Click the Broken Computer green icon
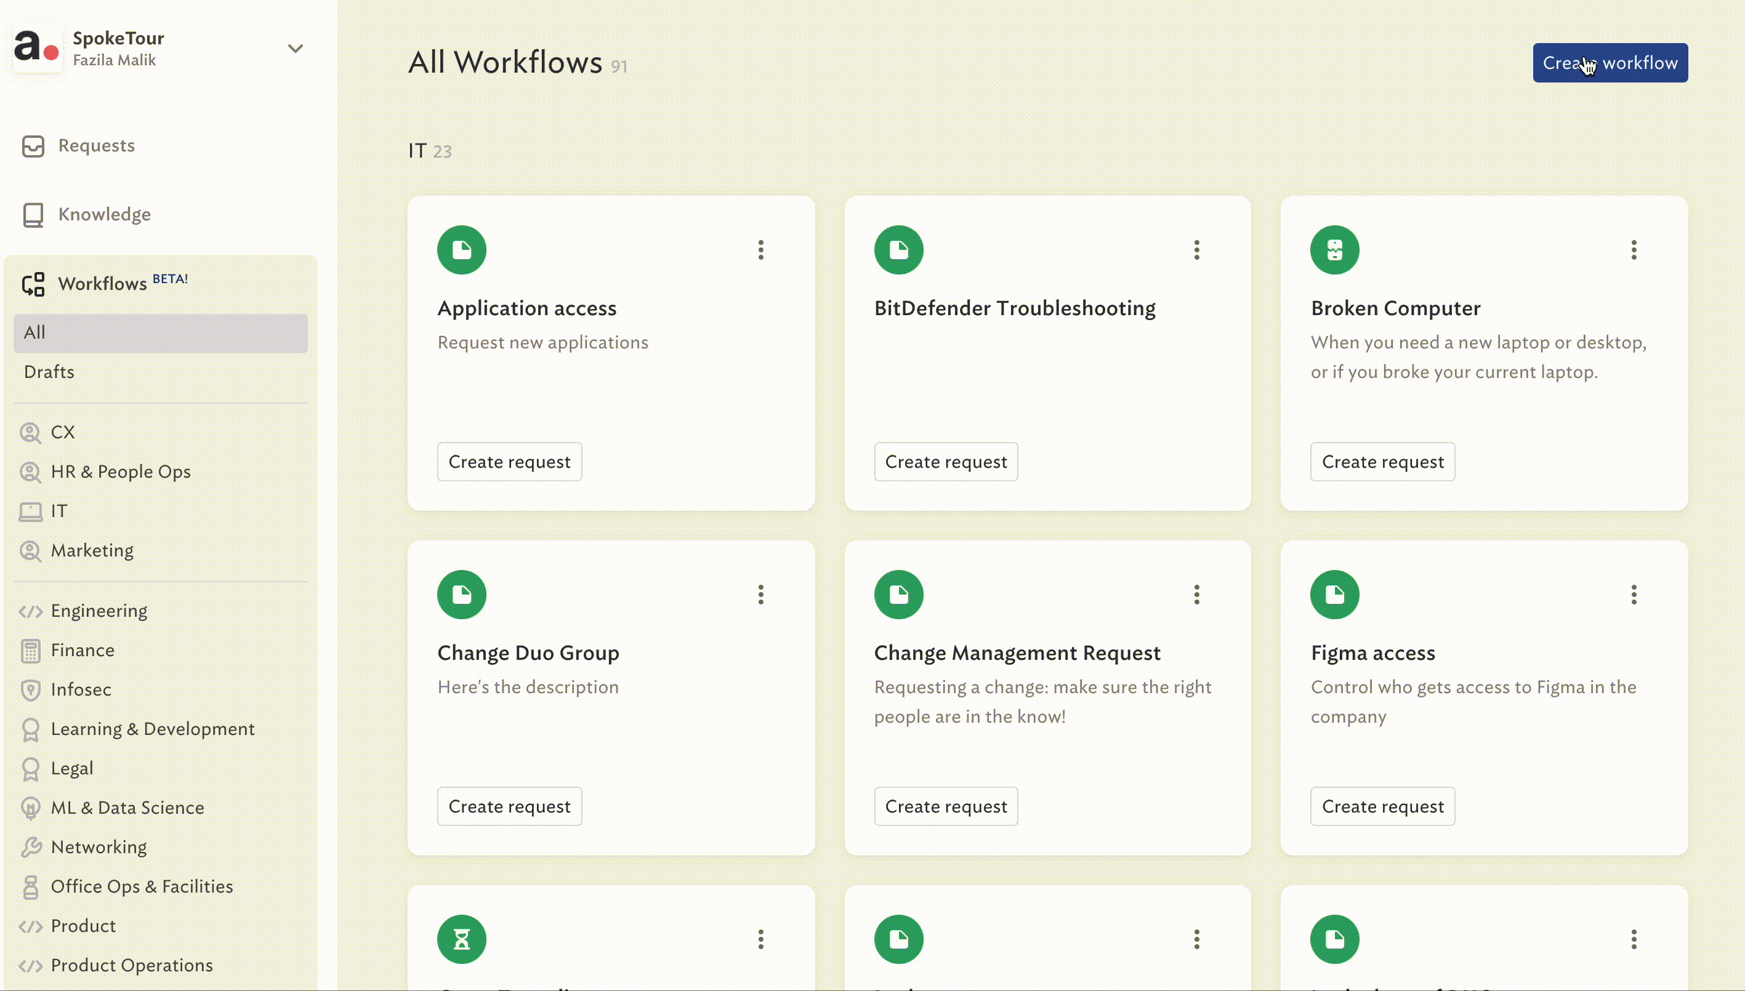 point(1334,250)
